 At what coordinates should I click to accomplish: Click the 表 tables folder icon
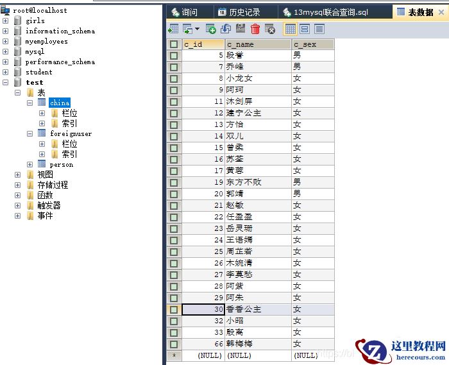pos(30,93)
